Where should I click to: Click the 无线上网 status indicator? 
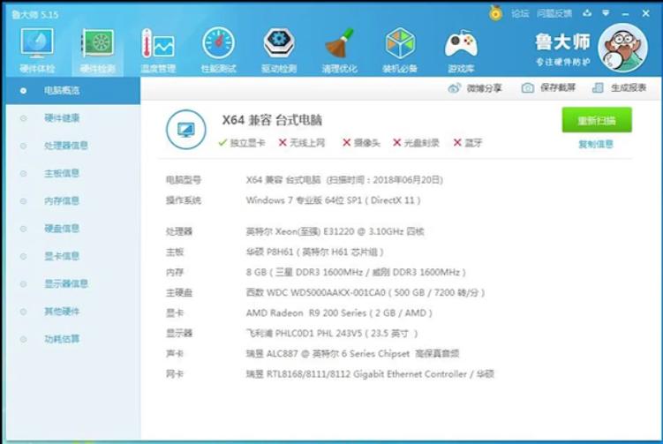[301, 143]
